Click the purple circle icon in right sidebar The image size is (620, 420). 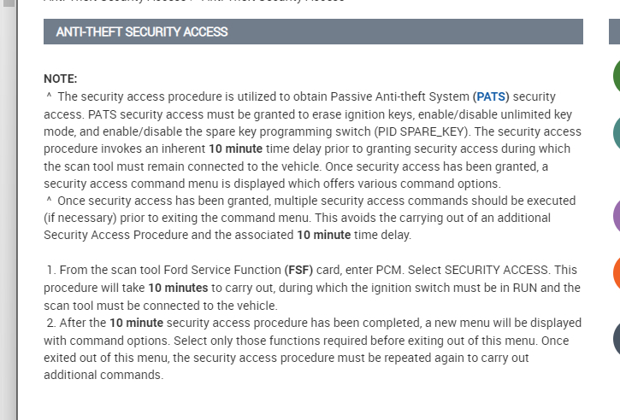[616, 215]
